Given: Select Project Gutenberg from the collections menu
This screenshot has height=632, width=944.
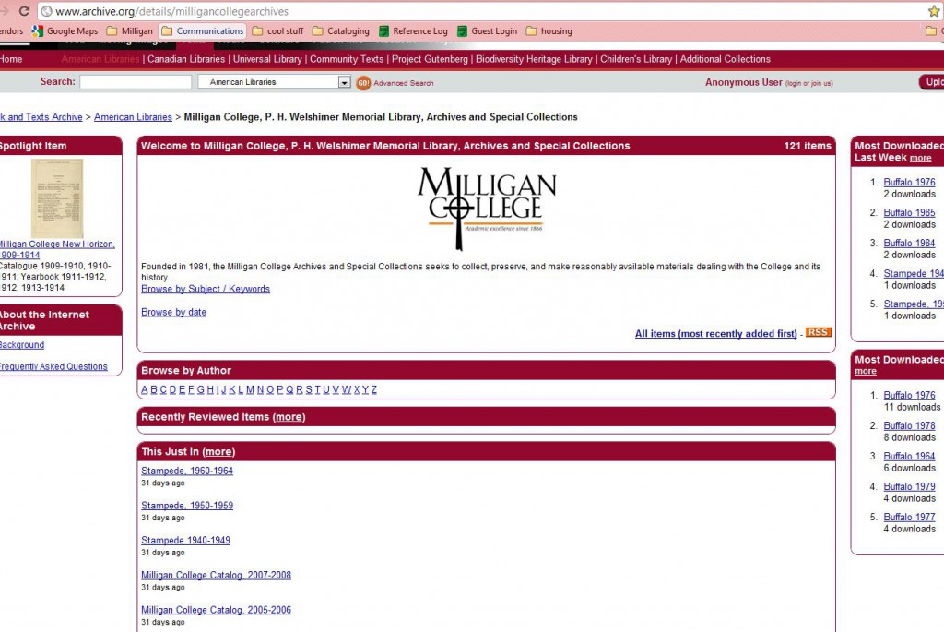Looking at the screenshot, I should pos(431,59).
